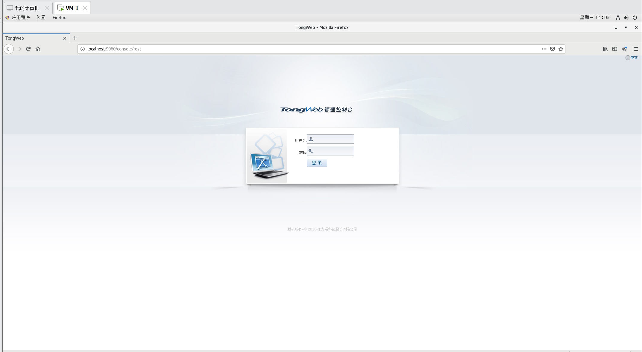Open a new Firefox tab
Screen dimensions: 642x352
(75, 38)
